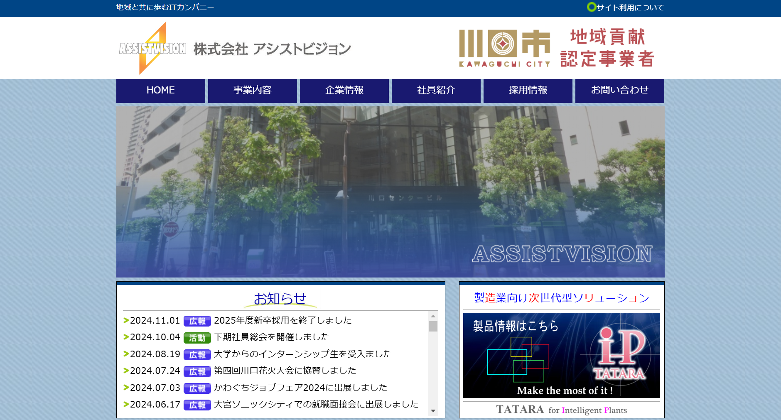Click the date text 2024.10.04
Viewport: 781px width, 420px height.
(155, 337)
